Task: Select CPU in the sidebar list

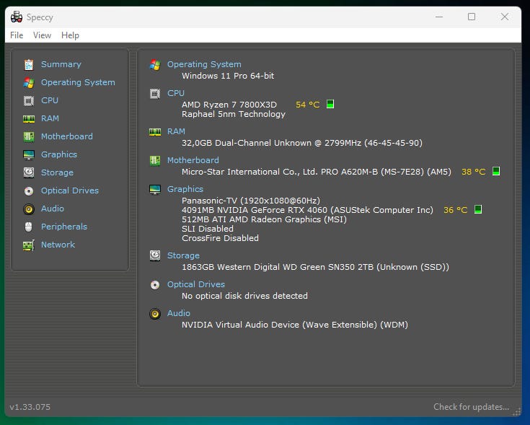Action: tap(49, 100)
